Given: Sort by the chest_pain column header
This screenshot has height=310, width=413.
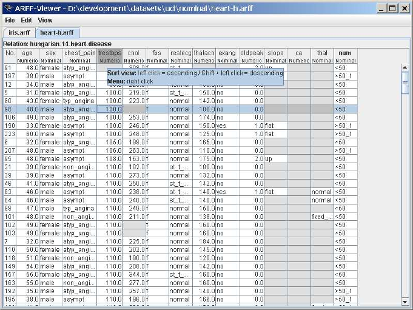Looking at the screenshot, I should [79, 56].
